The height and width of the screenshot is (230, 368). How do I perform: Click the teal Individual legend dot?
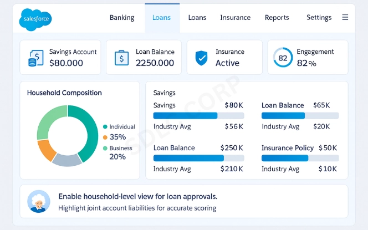(x=105, y=127)
